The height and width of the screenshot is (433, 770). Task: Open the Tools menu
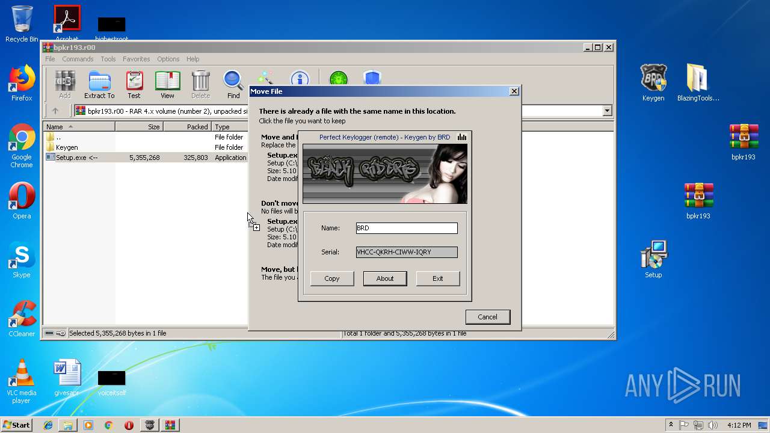(108, 59)
